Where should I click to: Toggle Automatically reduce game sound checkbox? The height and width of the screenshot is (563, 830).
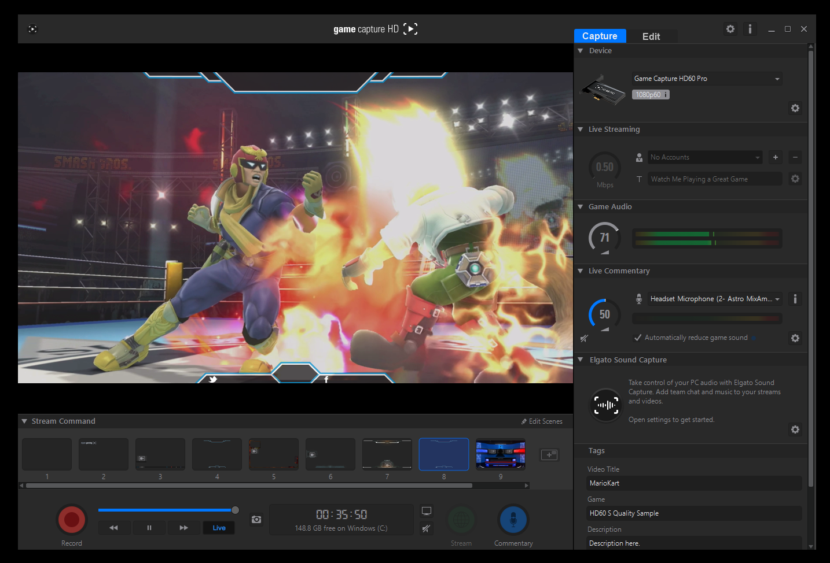638,338
